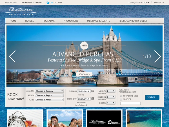
Task: Focus the promotional code text field
Action: coord(130,103)
